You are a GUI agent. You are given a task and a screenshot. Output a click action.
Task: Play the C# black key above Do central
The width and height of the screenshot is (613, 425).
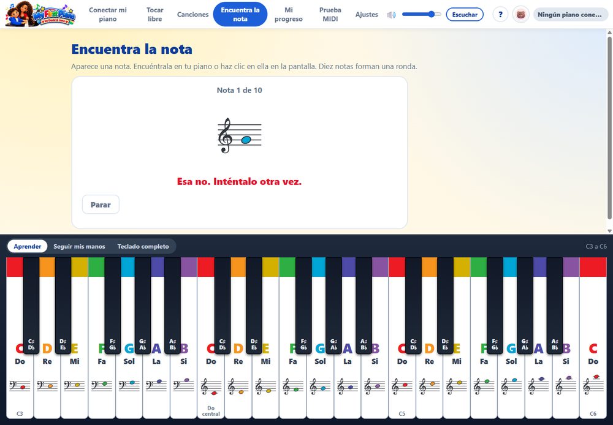(x=223, y=305)
